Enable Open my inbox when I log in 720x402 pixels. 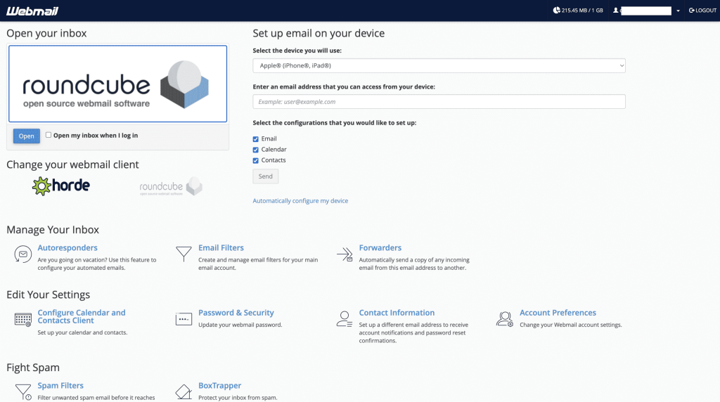click(x=49, y=135)
